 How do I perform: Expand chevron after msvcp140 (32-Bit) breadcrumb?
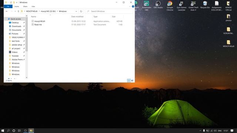pyautogui.click(x=57, y=11)
